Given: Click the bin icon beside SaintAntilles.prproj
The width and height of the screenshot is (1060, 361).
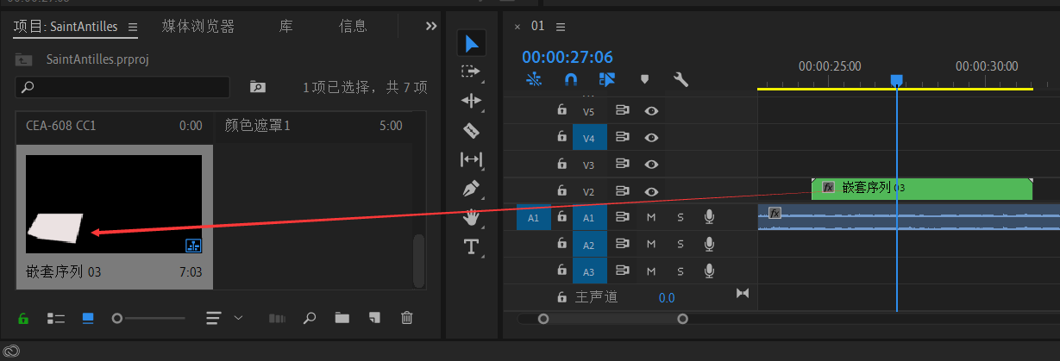Looking at the screenshot, I should click(x=23, y=59).
